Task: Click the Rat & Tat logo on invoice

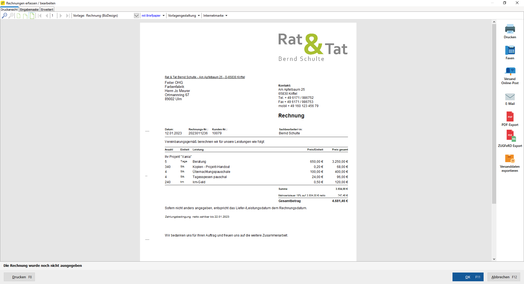Action: point(313,47)
